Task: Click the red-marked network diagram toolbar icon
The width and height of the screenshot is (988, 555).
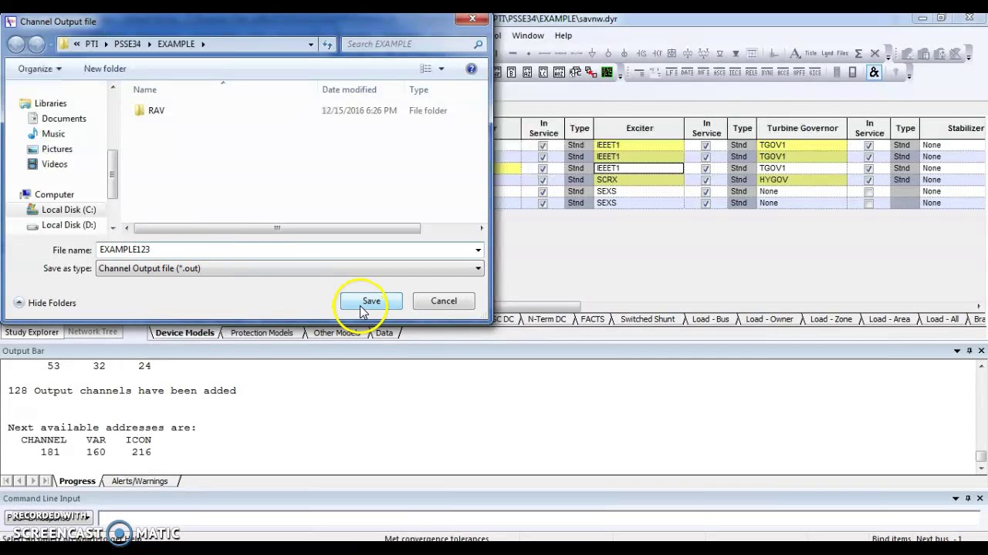Action: tap(590, 72)
